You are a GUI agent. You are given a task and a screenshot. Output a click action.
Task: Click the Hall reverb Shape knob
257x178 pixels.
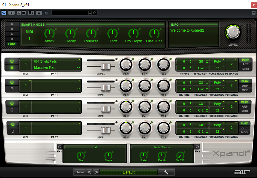click(x=108, y=155)
